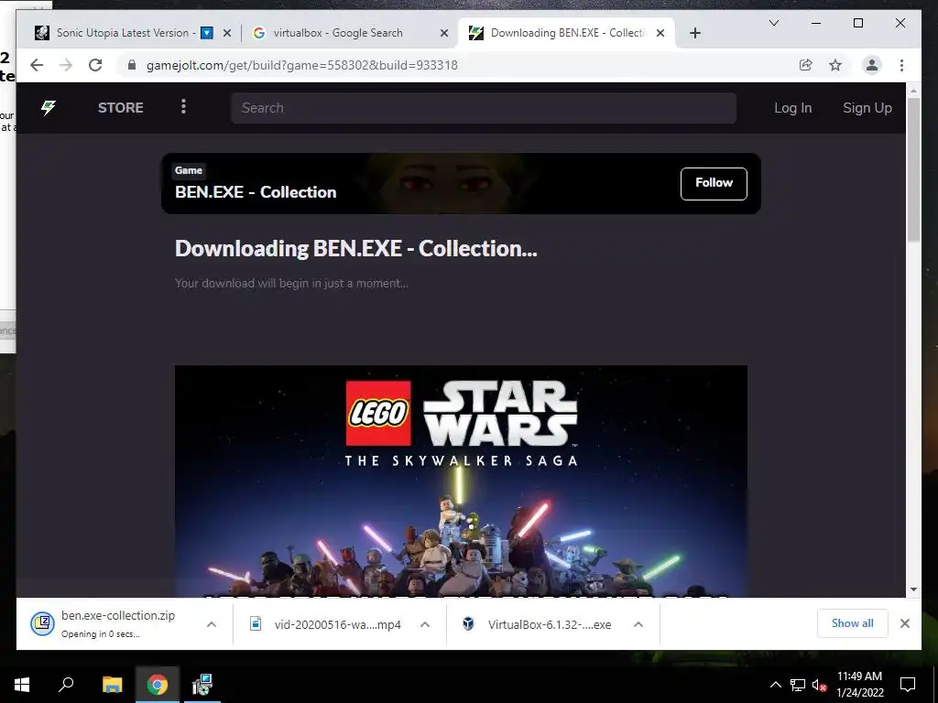Click the VirtualBox installer file icon
The image size is (938, 703).
point(468,623)
